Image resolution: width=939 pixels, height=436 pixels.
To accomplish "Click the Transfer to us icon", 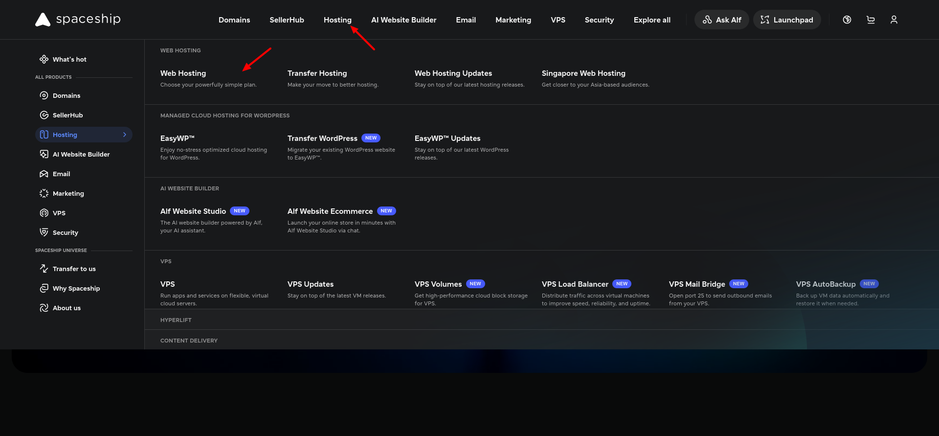I will click(44, 269).
